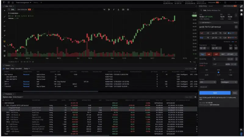Image resolution: width=244 pixels, height=137 pixels.
Task: Open the alerts bell icon
Action: tap(241, 14)
